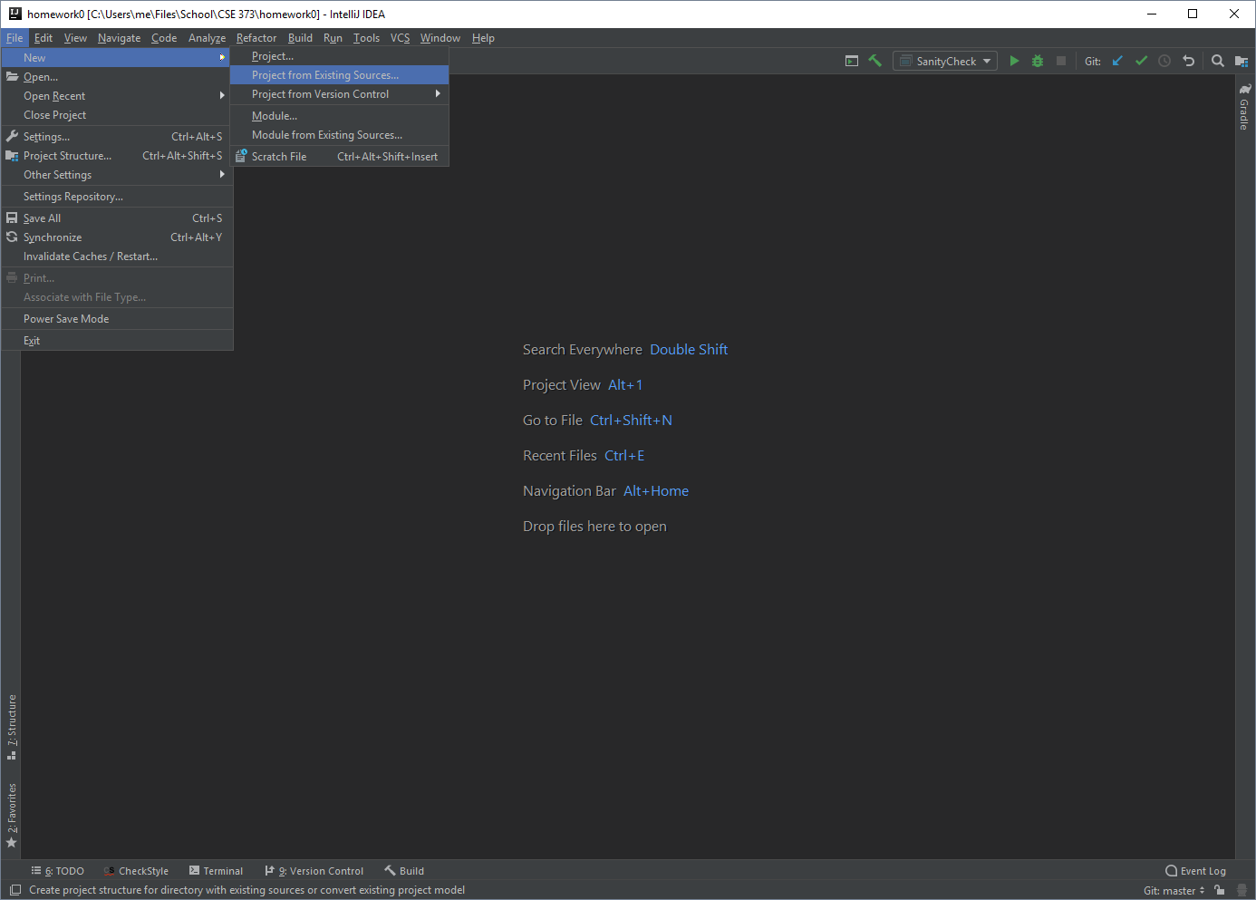Roll back changes with the undo arrow icon
Screen dimensions: 1256x900
point(1188,61)
